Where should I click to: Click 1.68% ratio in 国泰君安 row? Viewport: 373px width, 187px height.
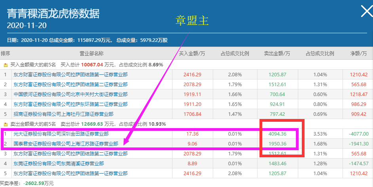(320, 144)
